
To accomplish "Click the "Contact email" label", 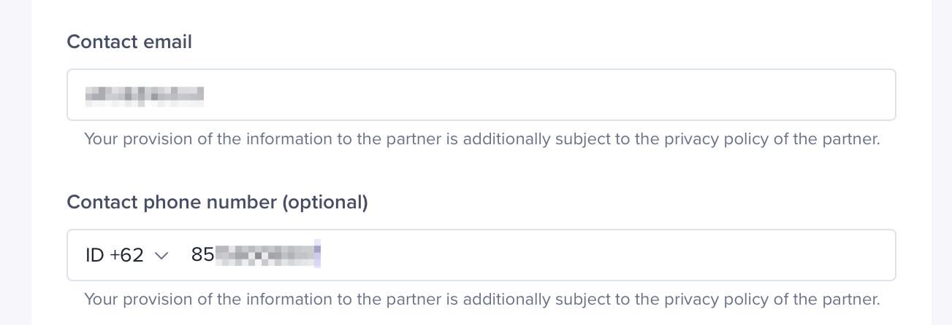I will tap(129, 42).
